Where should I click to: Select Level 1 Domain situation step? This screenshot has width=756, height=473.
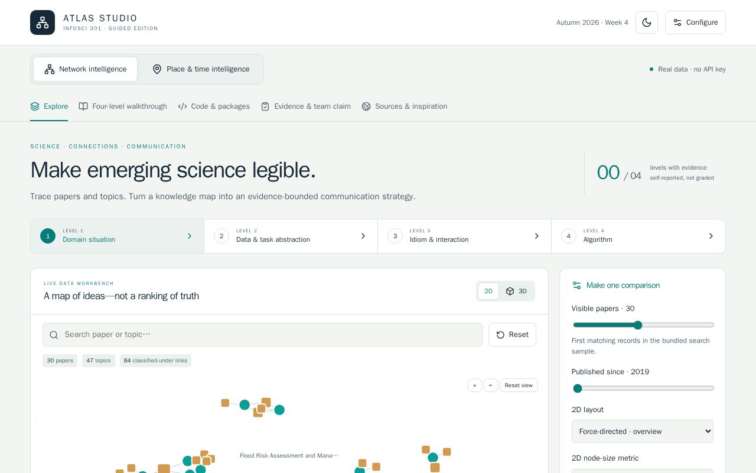click(118, 236)
